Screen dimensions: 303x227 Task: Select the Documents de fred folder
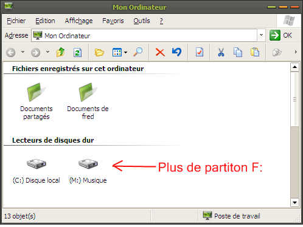click(88, 101)
